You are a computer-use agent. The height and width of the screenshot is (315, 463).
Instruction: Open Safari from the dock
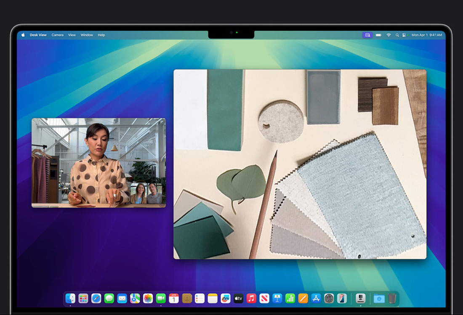click(96, 298)
